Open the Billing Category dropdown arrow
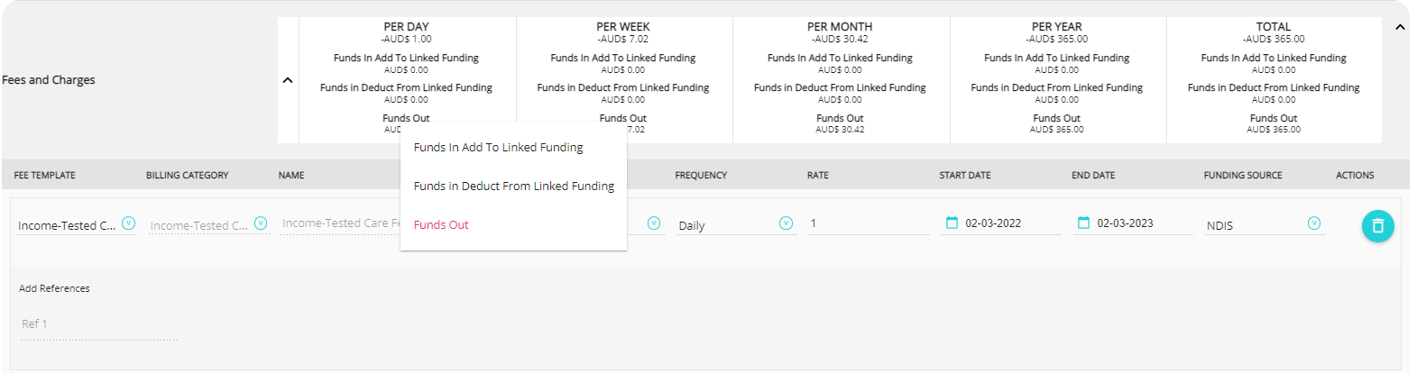This screenshot has width=1417, height=373. (x=261, y=223)
